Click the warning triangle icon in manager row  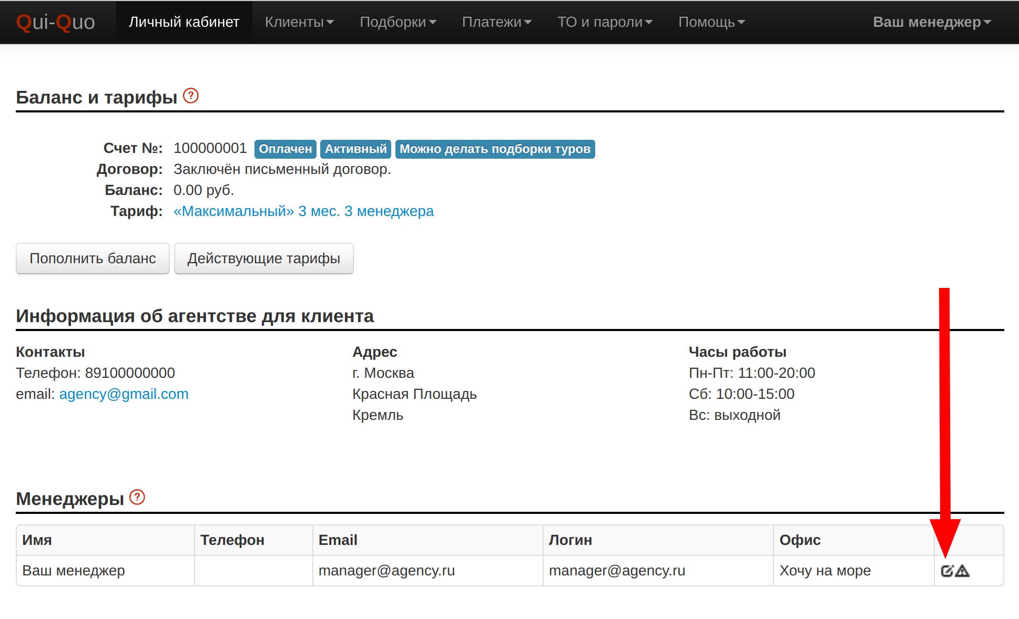click(962, 571)
